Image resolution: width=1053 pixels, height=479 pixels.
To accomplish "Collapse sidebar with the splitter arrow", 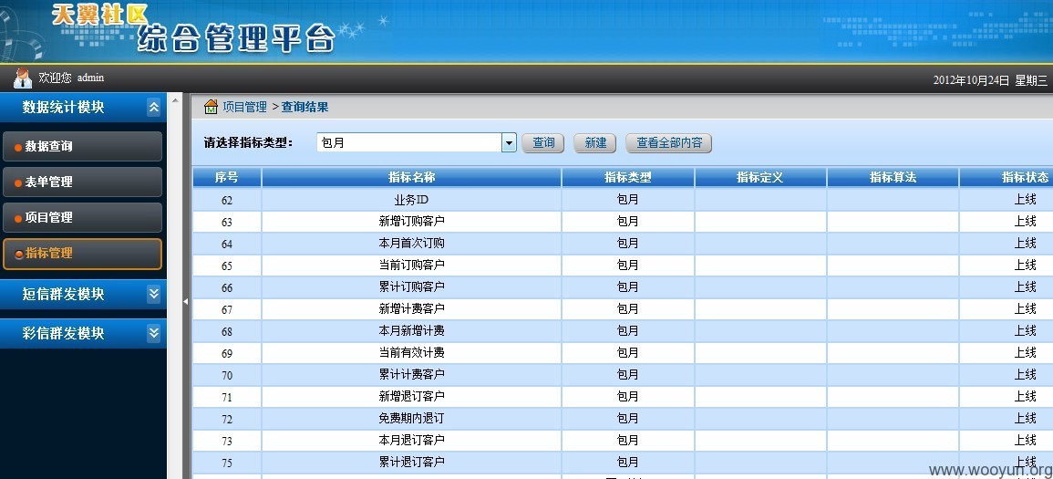I will click(185, 302).
